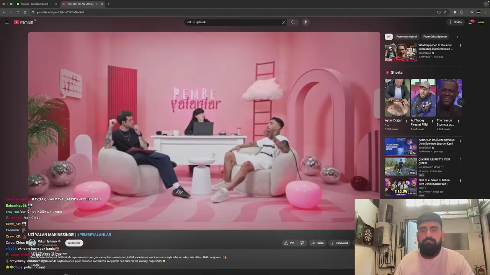Viewport: 490px width, 275px height.
Task: Subscribe to the Orkun Işıtmak channel
Action: click(x=74, y=243)
